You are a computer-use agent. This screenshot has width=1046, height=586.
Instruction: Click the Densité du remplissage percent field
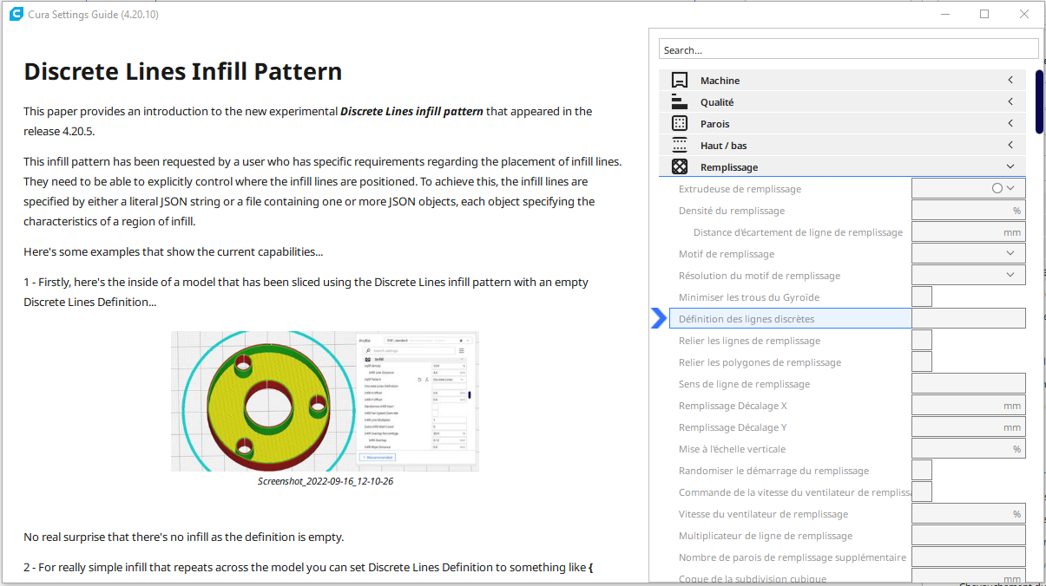[x=969, y=210]
